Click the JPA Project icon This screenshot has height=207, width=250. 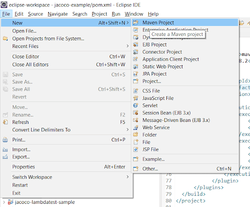pos(136,74)
